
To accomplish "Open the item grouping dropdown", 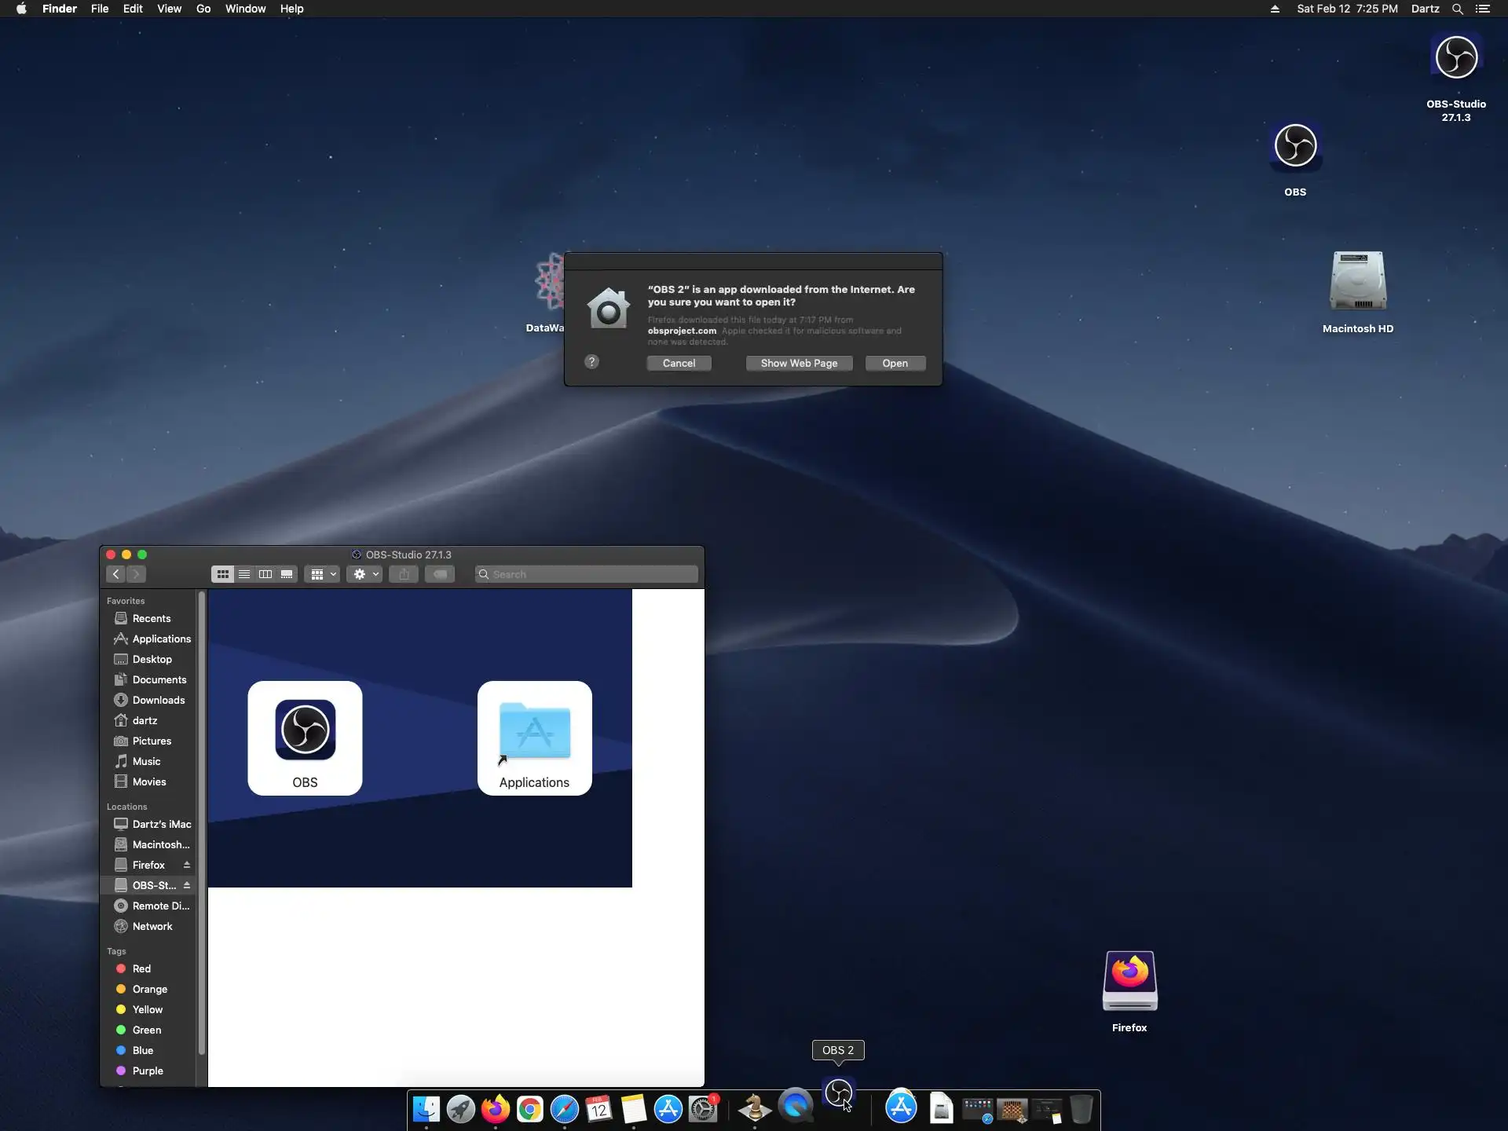I will click(x=323, y=574).
